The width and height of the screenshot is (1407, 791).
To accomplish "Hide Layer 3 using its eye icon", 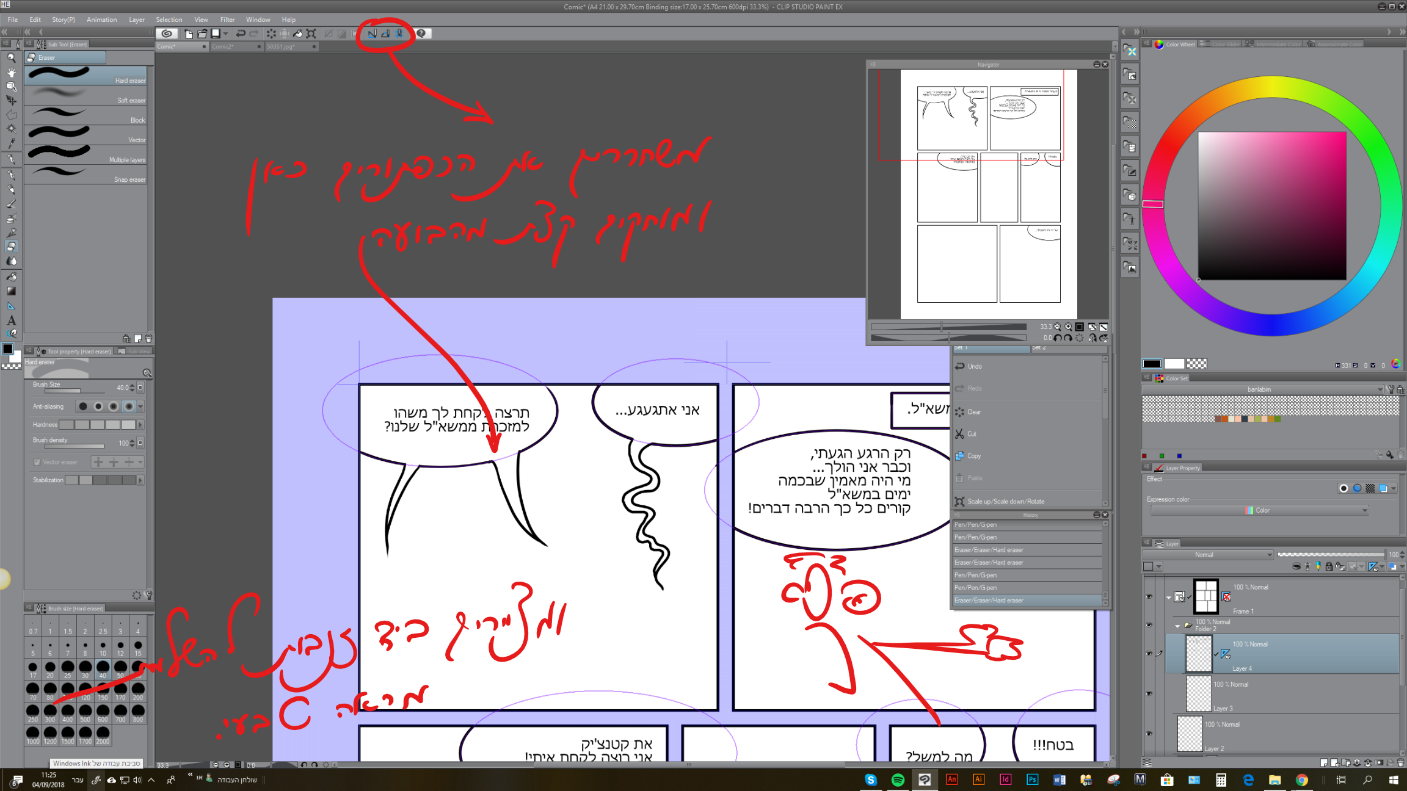I will pyautogui.click(x=1149, y=693).
